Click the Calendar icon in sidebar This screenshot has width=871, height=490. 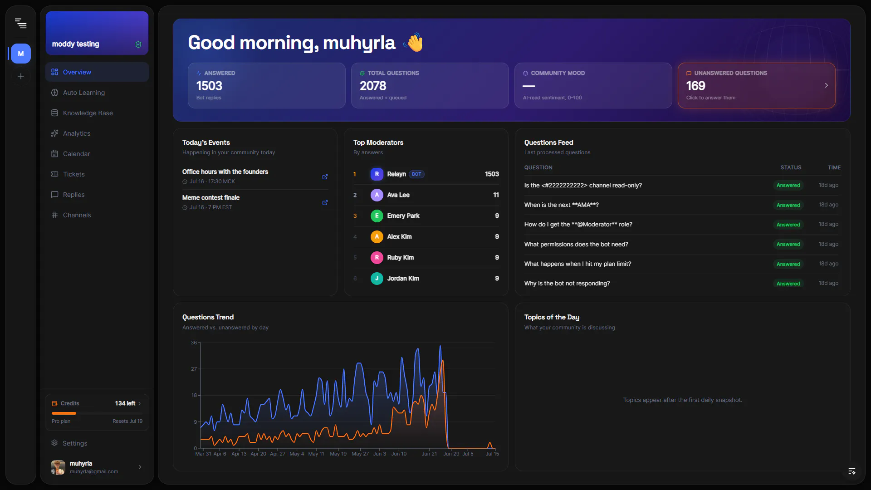[54, 154]
